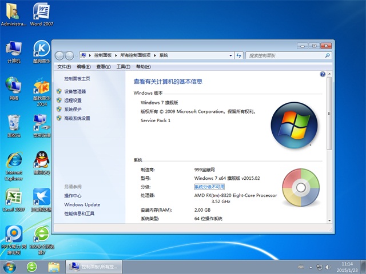Go back with the back arrow
366x274 pixels.
59,56
